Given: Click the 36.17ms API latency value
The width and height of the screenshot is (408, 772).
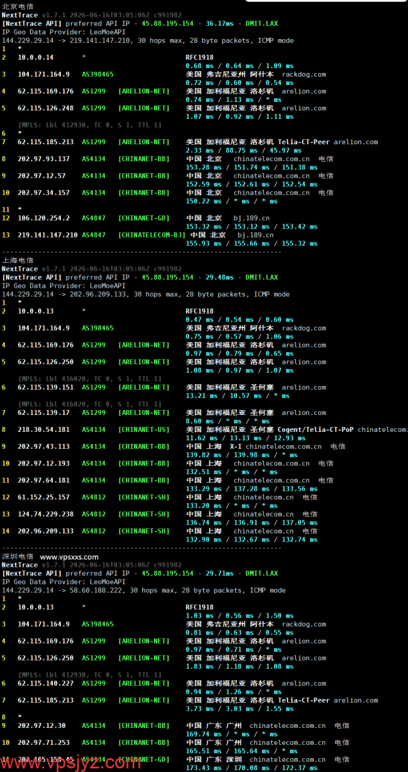Looking at the screenshot, I should (219, 24).
